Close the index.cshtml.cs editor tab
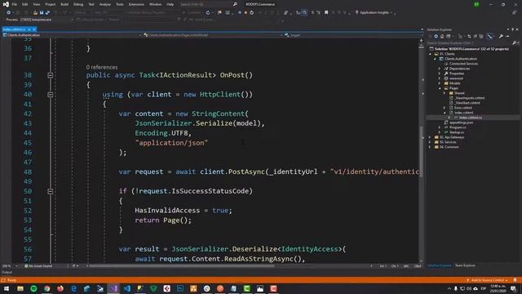The image size is (522, 294). 34,29
